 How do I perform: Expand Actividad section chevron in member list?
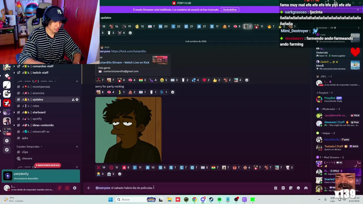point(358,28)
